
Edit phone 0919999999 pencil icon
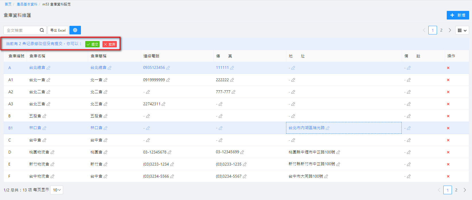click(x=168, y=80)
